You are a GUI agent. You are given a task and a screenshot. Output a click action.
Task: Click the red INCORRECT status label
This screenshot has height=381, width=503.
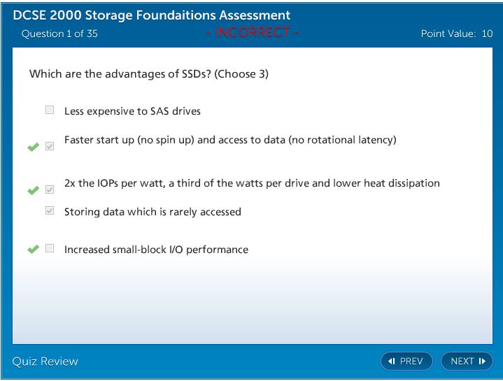coord(253,33)
